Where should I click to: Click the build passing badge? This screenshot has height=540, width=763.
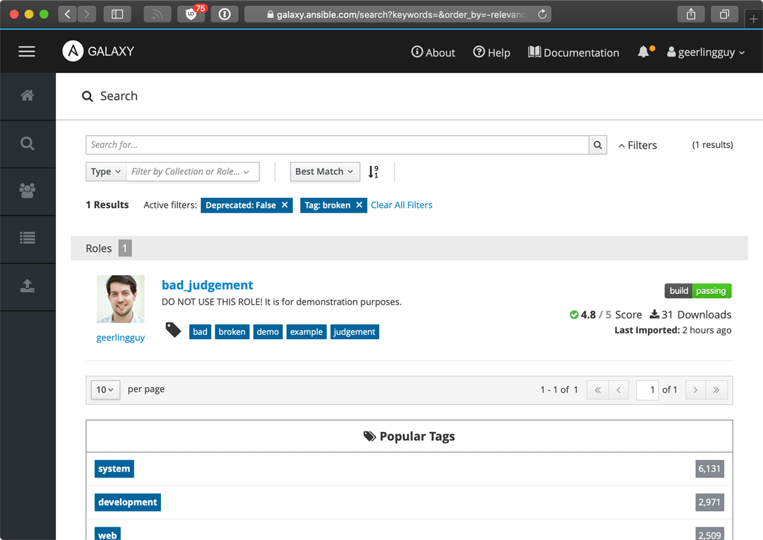point(698,291)
